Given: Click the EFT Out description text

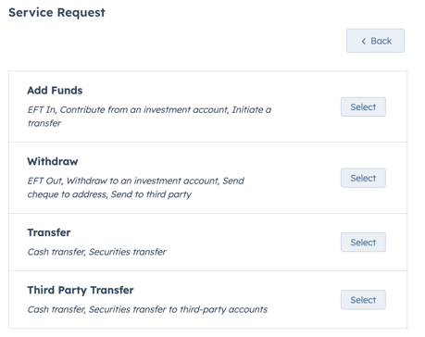Looking at the screenshot, I should tap(136, 187).
